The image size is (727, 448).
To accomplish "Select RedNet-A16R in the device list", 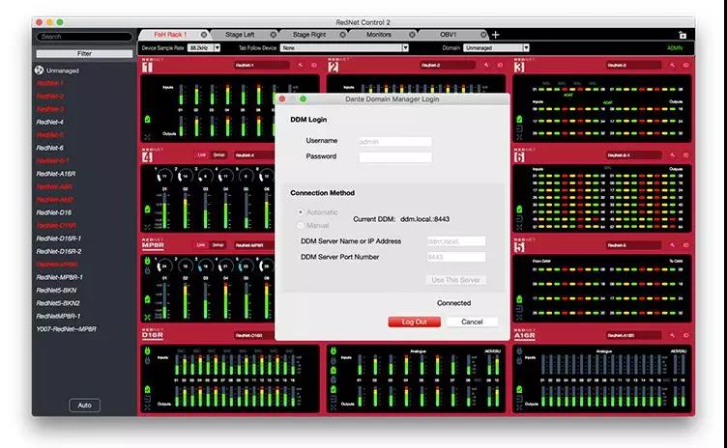I will [56, 174].
